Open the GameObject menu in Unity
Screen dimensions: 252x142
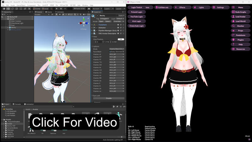pos(21,5)
